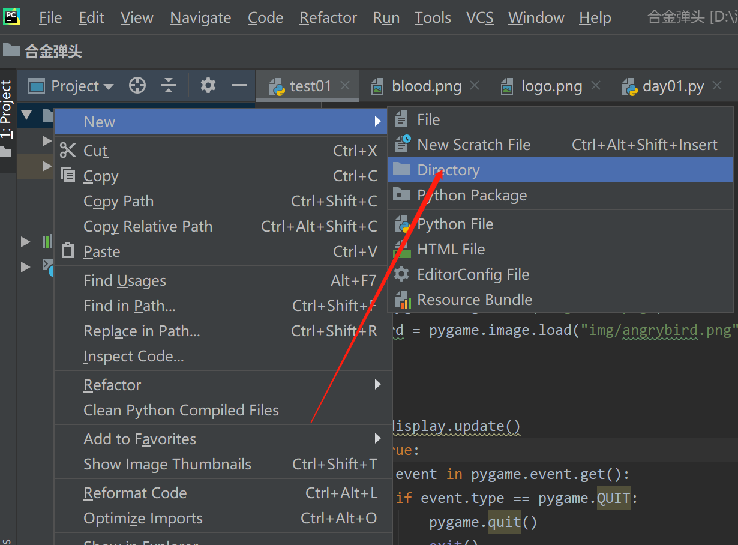738x545 pixels.
Task: Expand the second child folder tree arrow
Action: point(46,166)
